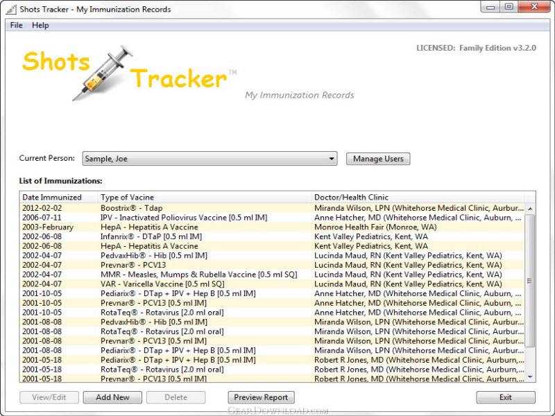This screenshot has width=555, height=416.
Task: Click the Preview Report button
Action: [x=261, y=397]
